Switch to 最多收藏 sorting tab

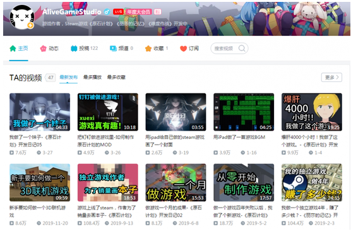pos(116,77)
